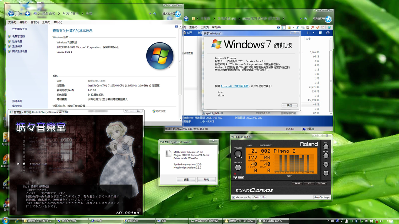Expand the folder options dropdown arrow in the explorer toolbar

pos(294,27)
